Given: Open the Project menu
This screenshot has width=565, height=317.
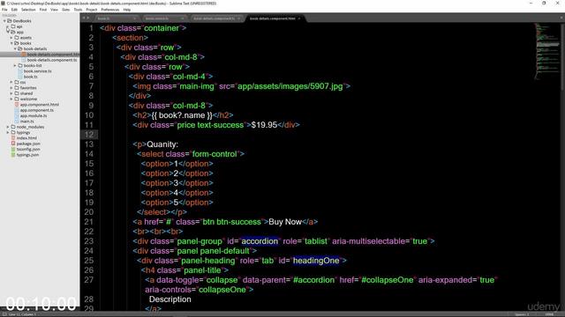Looking at the screenshot, I should click(x=92, y=10).
